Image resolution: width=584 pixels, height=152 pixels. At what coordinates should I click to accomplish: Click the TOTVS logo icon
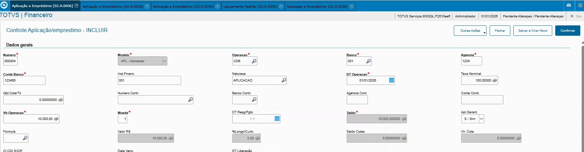point(4,5)
